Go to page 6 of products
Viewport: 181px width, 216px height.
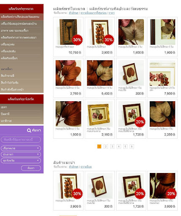pos(132,146)
